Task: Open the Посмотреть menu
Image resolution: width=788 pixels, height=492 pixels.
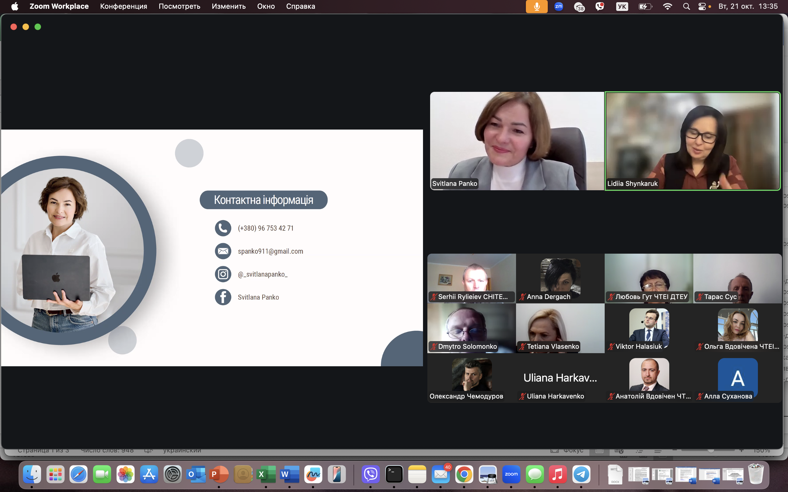Action: click(179, 7)
